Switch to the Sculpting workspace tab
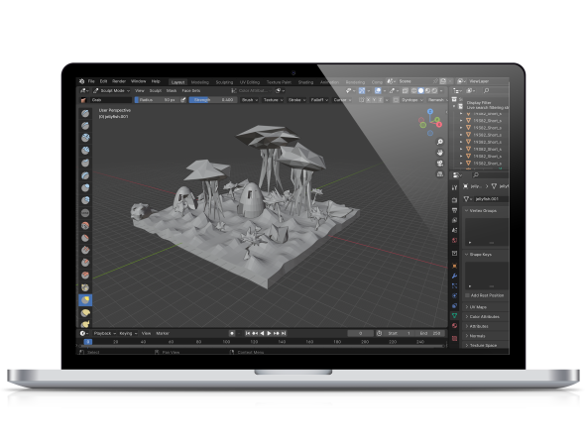 click(224, 82)
